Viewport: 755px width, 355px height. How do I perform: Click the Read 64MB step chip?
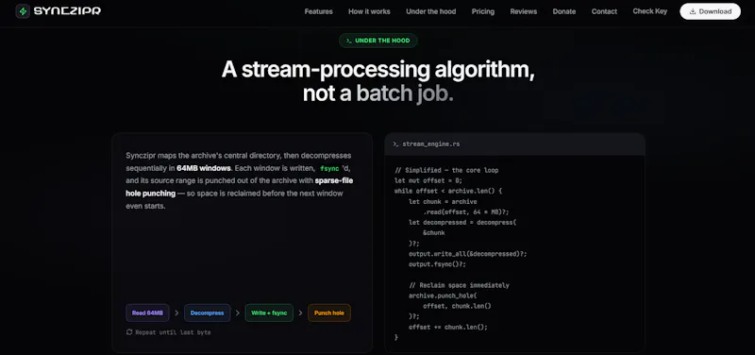(147, 313)
